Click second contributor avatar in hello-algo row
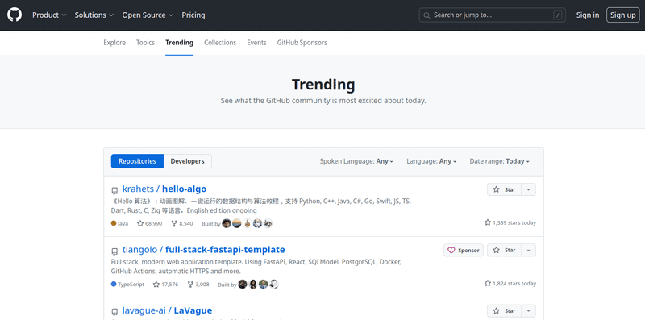The height and width of the screenshot is (320, 645). tap(236, 223)
